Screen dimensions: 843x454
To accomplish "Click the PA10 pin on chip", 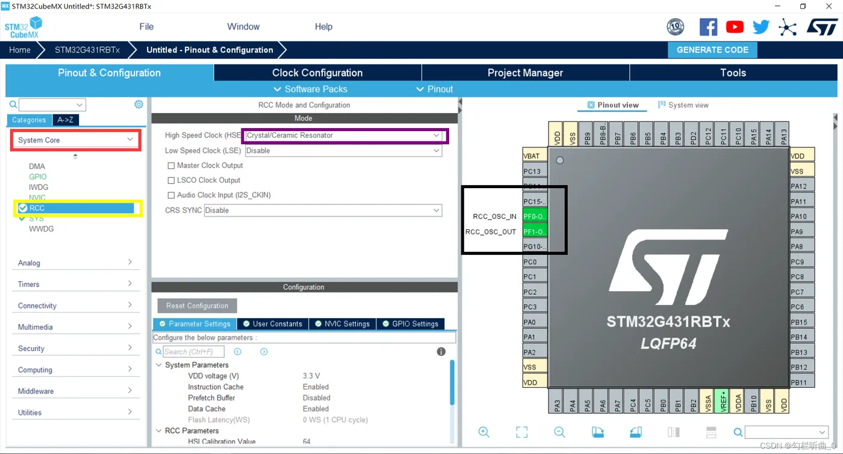I will tap(802, 216).
